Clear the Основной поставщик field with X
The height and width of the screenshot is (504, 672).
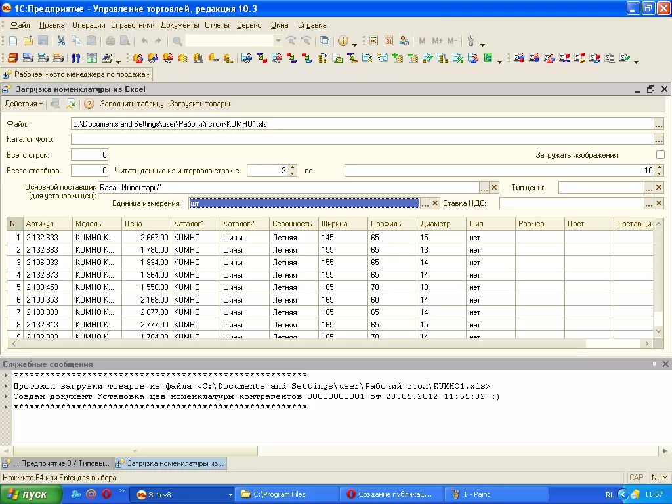pyautogui.click(x=494, y=187)
